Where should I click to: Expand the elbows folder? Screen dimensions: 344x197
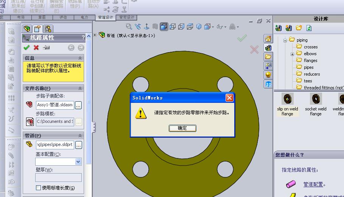[x=292, y=54]
